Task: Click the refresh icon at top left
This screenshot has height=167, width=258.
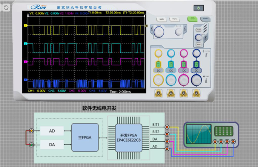Action: pos(6,8)
